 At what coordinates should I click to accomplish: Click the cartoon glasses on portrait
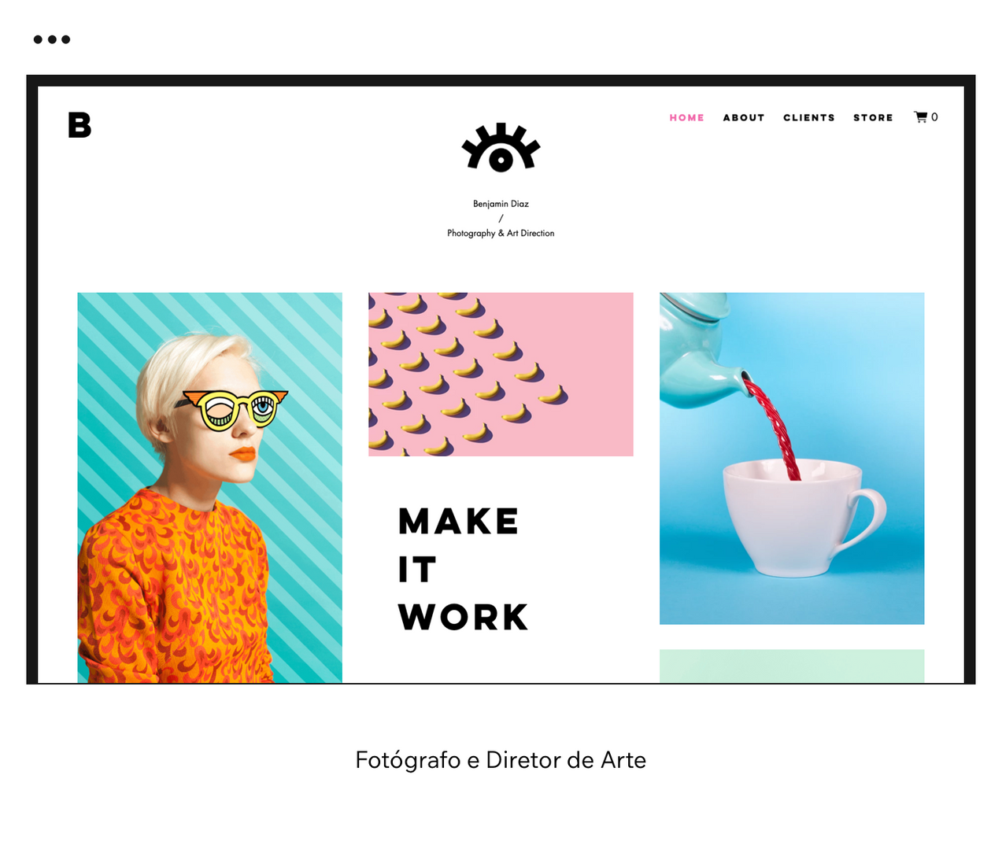coord(234,409)
